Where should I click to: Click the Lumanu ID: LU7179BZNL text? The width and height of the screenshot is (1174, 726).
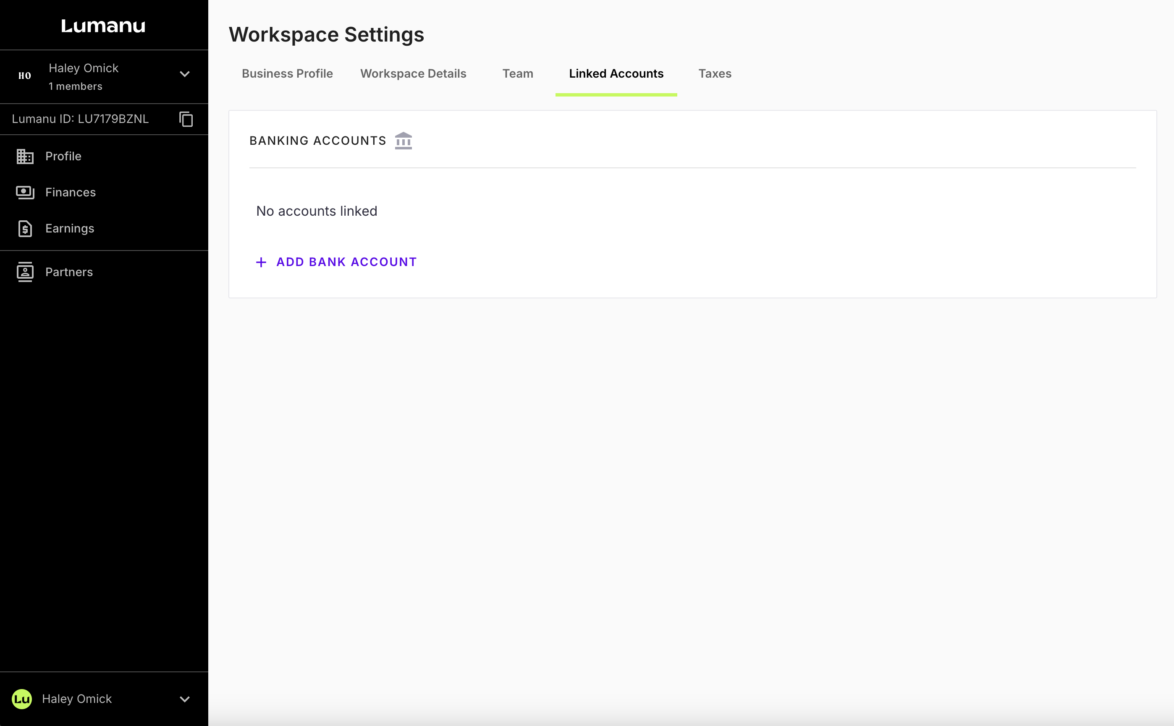pyautogui.click(x=80, y=119)
